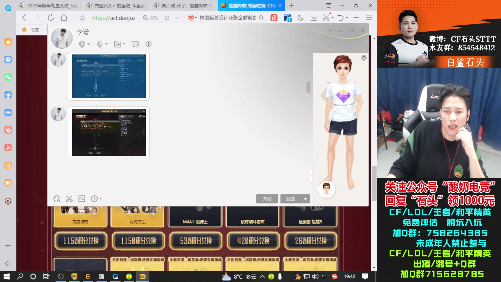Expand the 发送 send options arrow

(x=305, y=199)
